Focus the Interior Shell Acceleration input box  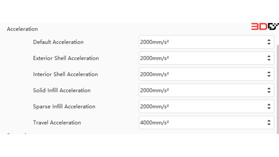click(x=206, y=74)
